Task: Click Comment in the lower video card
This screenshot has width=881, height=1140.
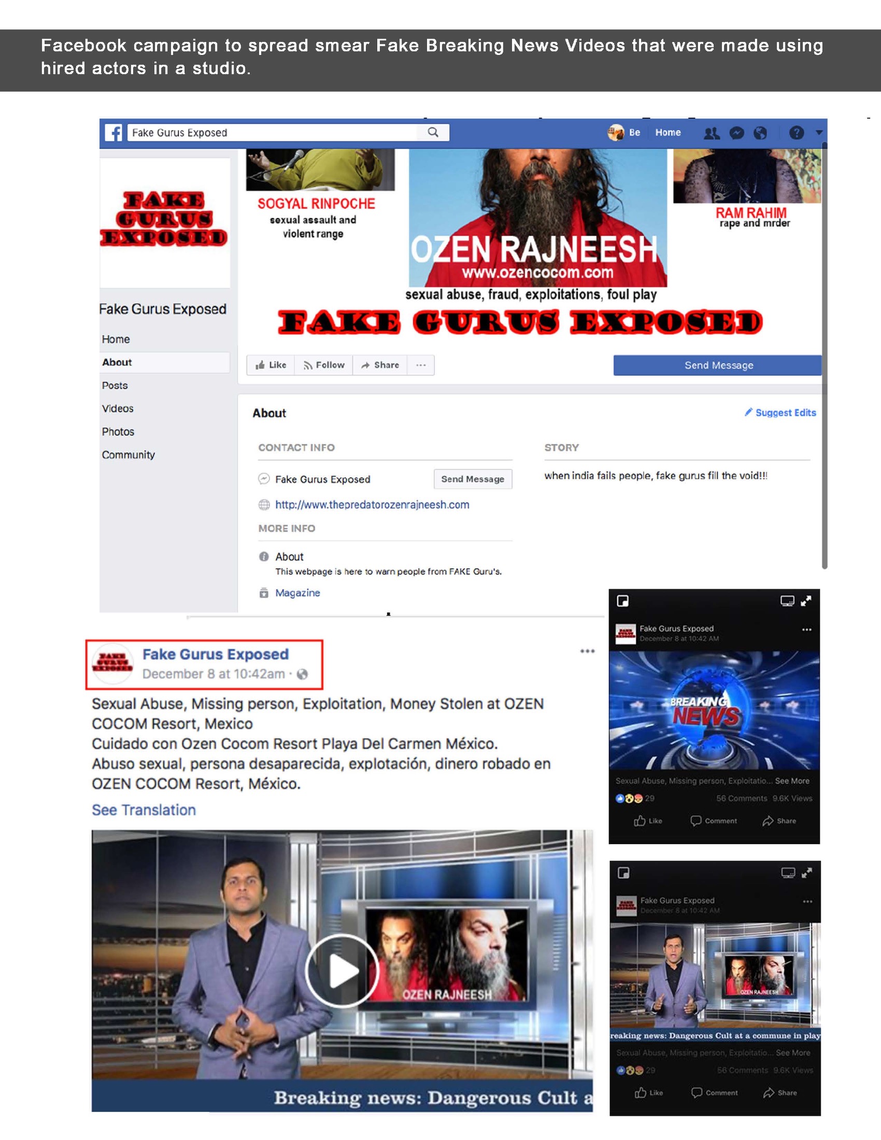Action: [x=715, y=1093]
